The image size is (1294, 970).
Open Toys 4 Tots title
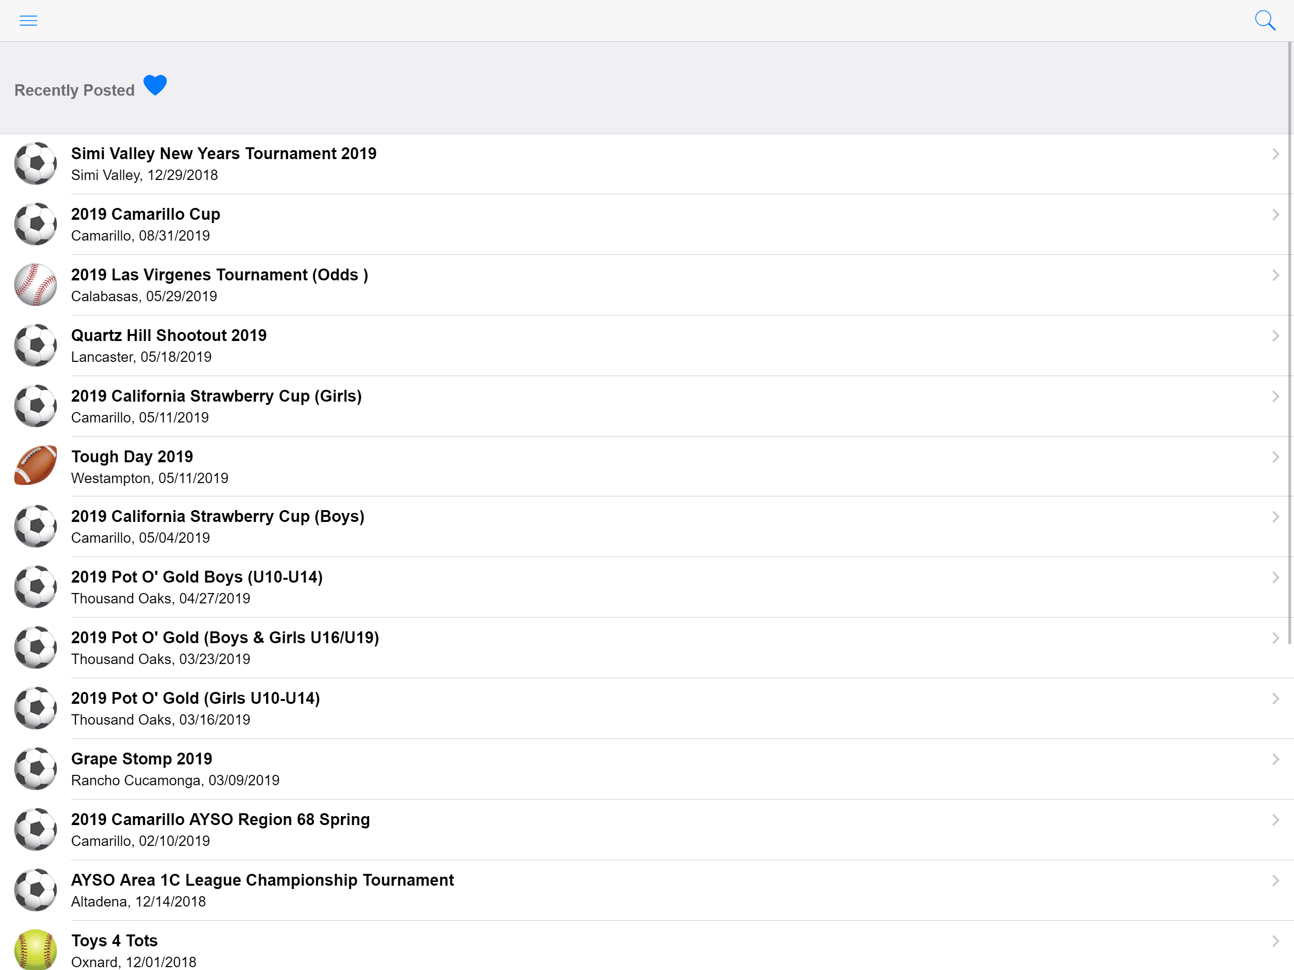[x=114, y=940]
